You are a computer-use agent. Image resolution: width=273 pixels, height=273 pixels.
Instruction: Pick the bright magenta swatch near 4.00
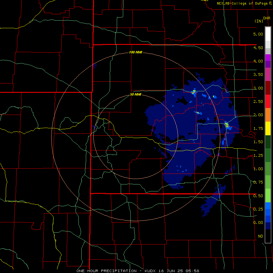268,58
